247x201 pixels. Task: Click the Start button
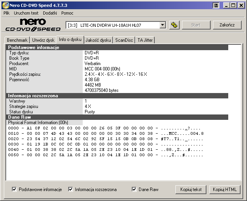coord(196,25)
